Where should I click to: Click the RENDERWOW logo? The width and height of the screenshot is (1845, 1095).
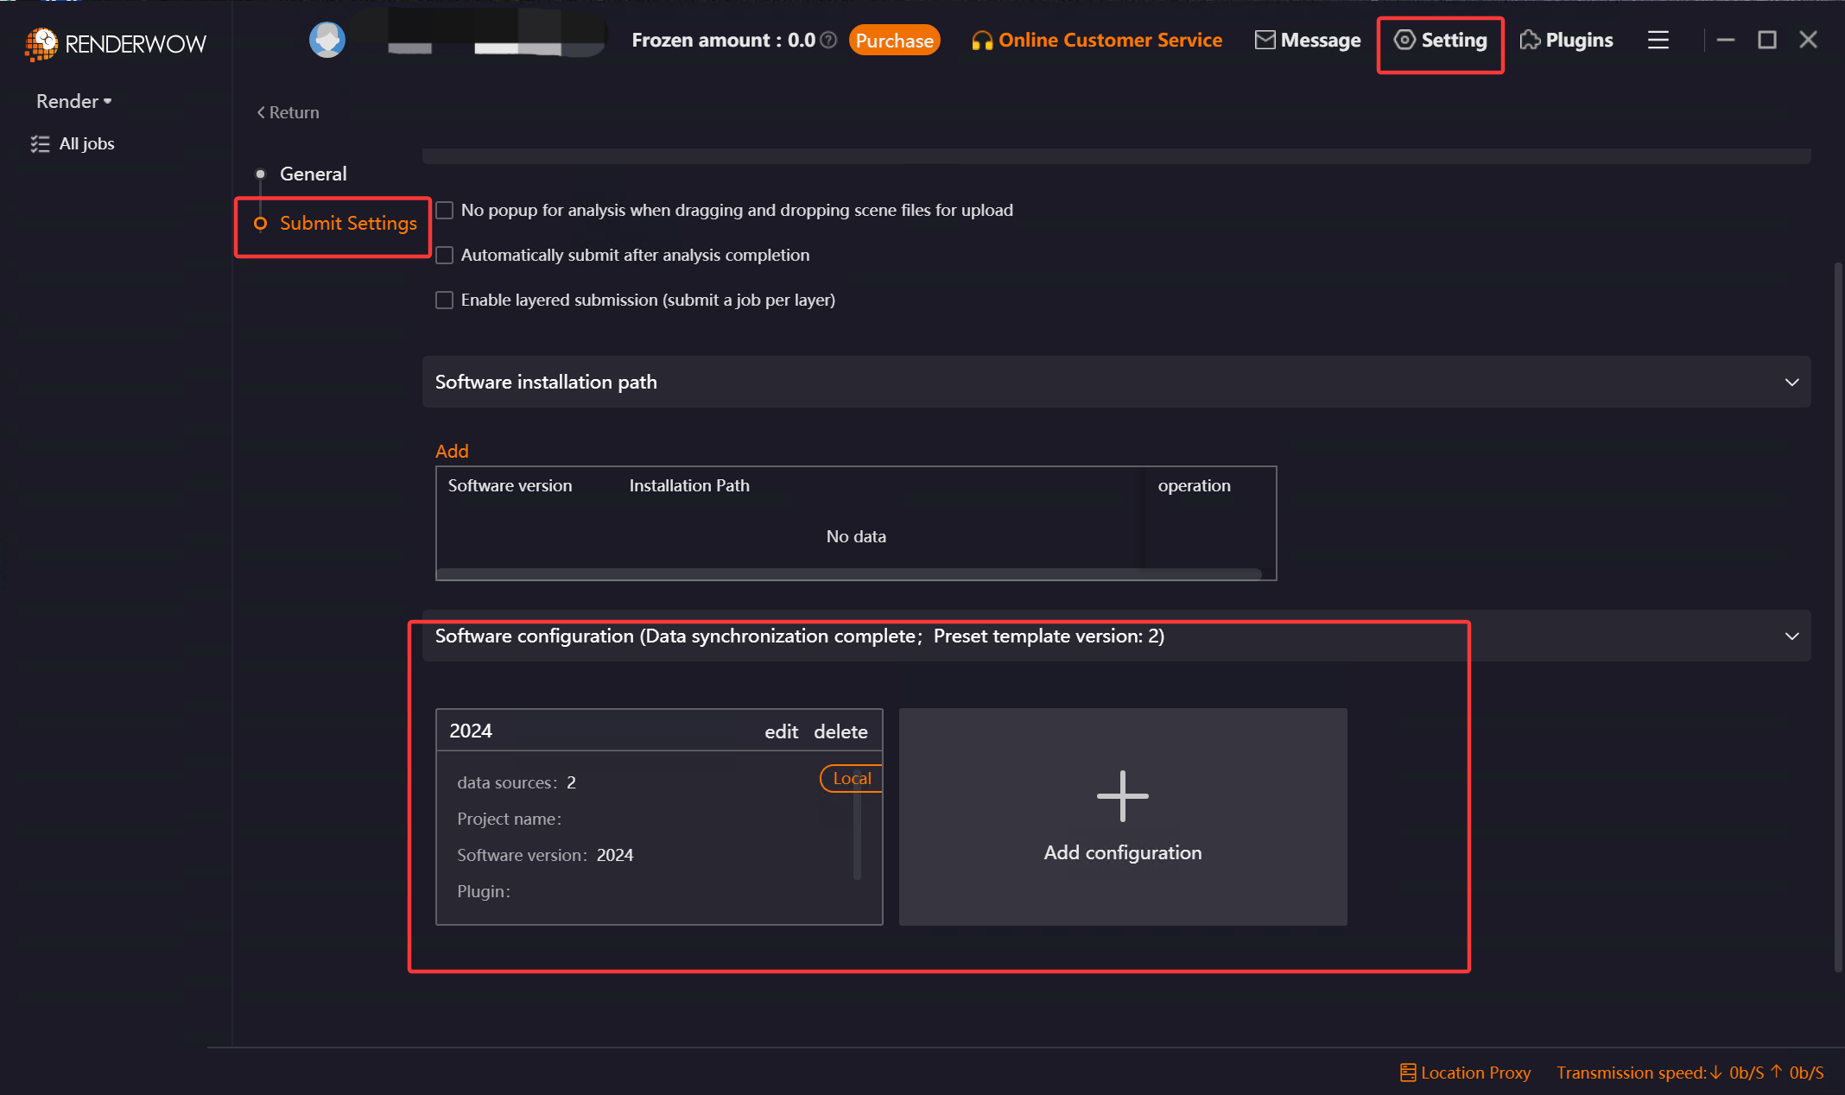[x=116, y=43]
